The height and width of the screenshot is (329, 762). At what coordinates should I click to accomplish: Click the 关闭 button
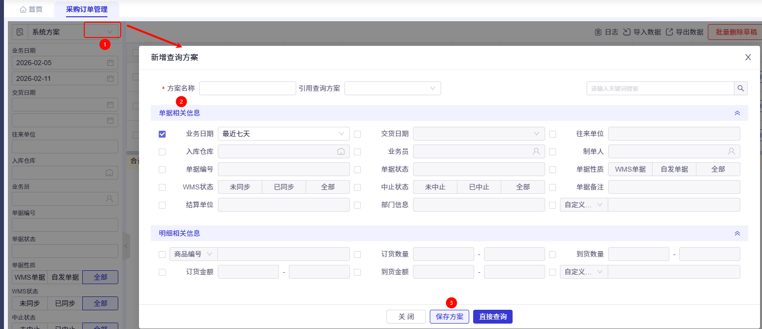(x=406, y=317)
